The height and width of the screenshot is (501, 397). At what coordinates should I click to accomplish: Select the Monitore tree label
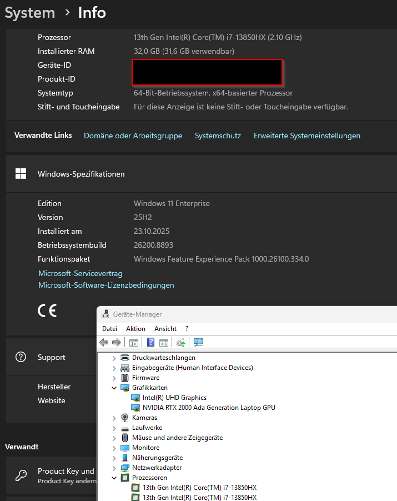pos(145,448)
